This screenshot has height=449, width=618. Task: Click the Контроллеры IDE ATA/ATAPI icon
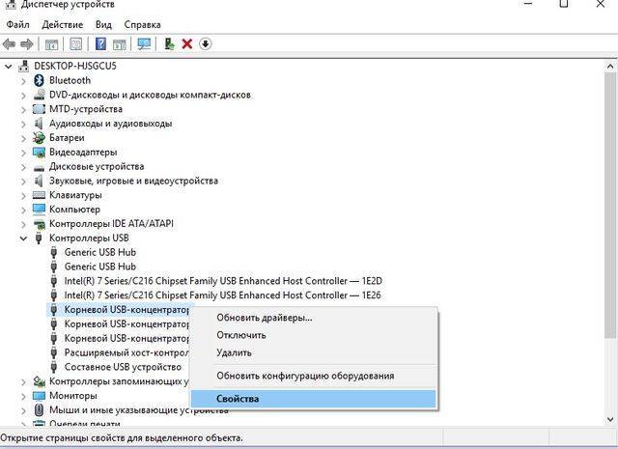[39, 223]
